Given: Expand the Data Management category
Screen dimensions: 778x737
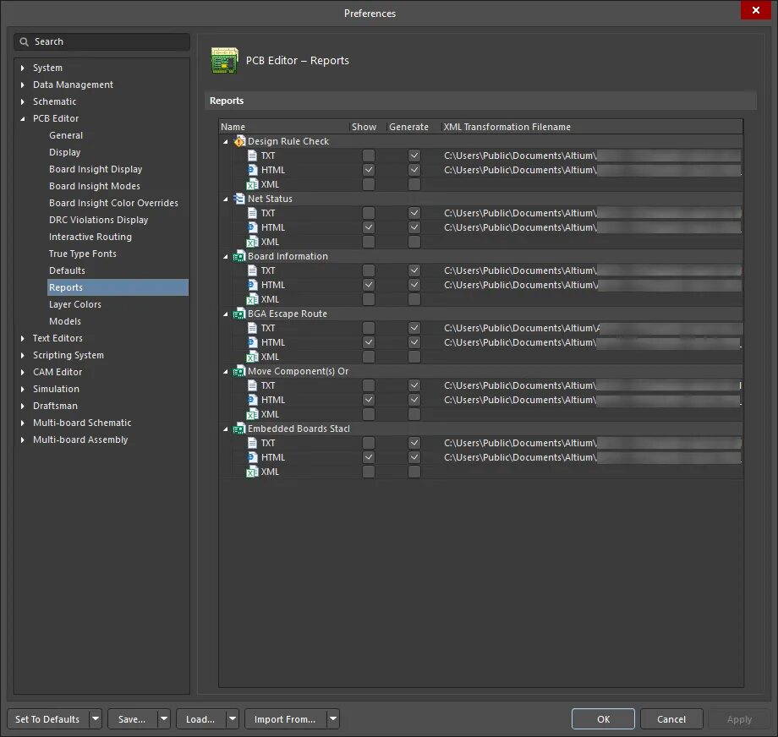Looking at the screenshot, I should click(23, 85).
